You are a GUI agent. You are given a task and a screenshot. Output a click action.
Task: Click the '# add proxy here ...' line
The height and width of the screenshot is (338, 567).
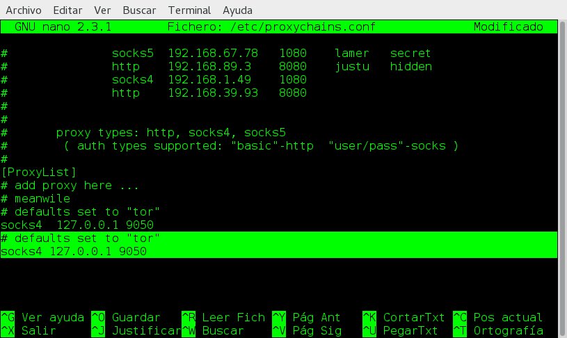pos(70,186)
